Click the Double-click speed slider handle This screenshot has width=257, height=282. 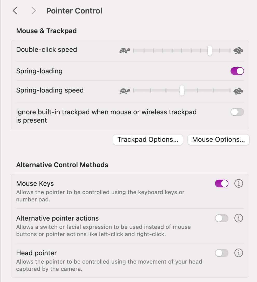(209, 51)
